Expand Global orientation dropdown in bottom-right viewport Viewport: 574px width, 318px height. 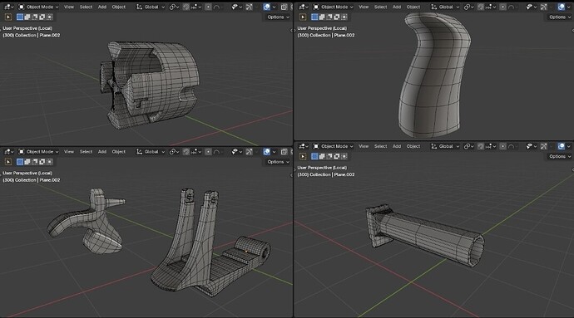point(445,146)
